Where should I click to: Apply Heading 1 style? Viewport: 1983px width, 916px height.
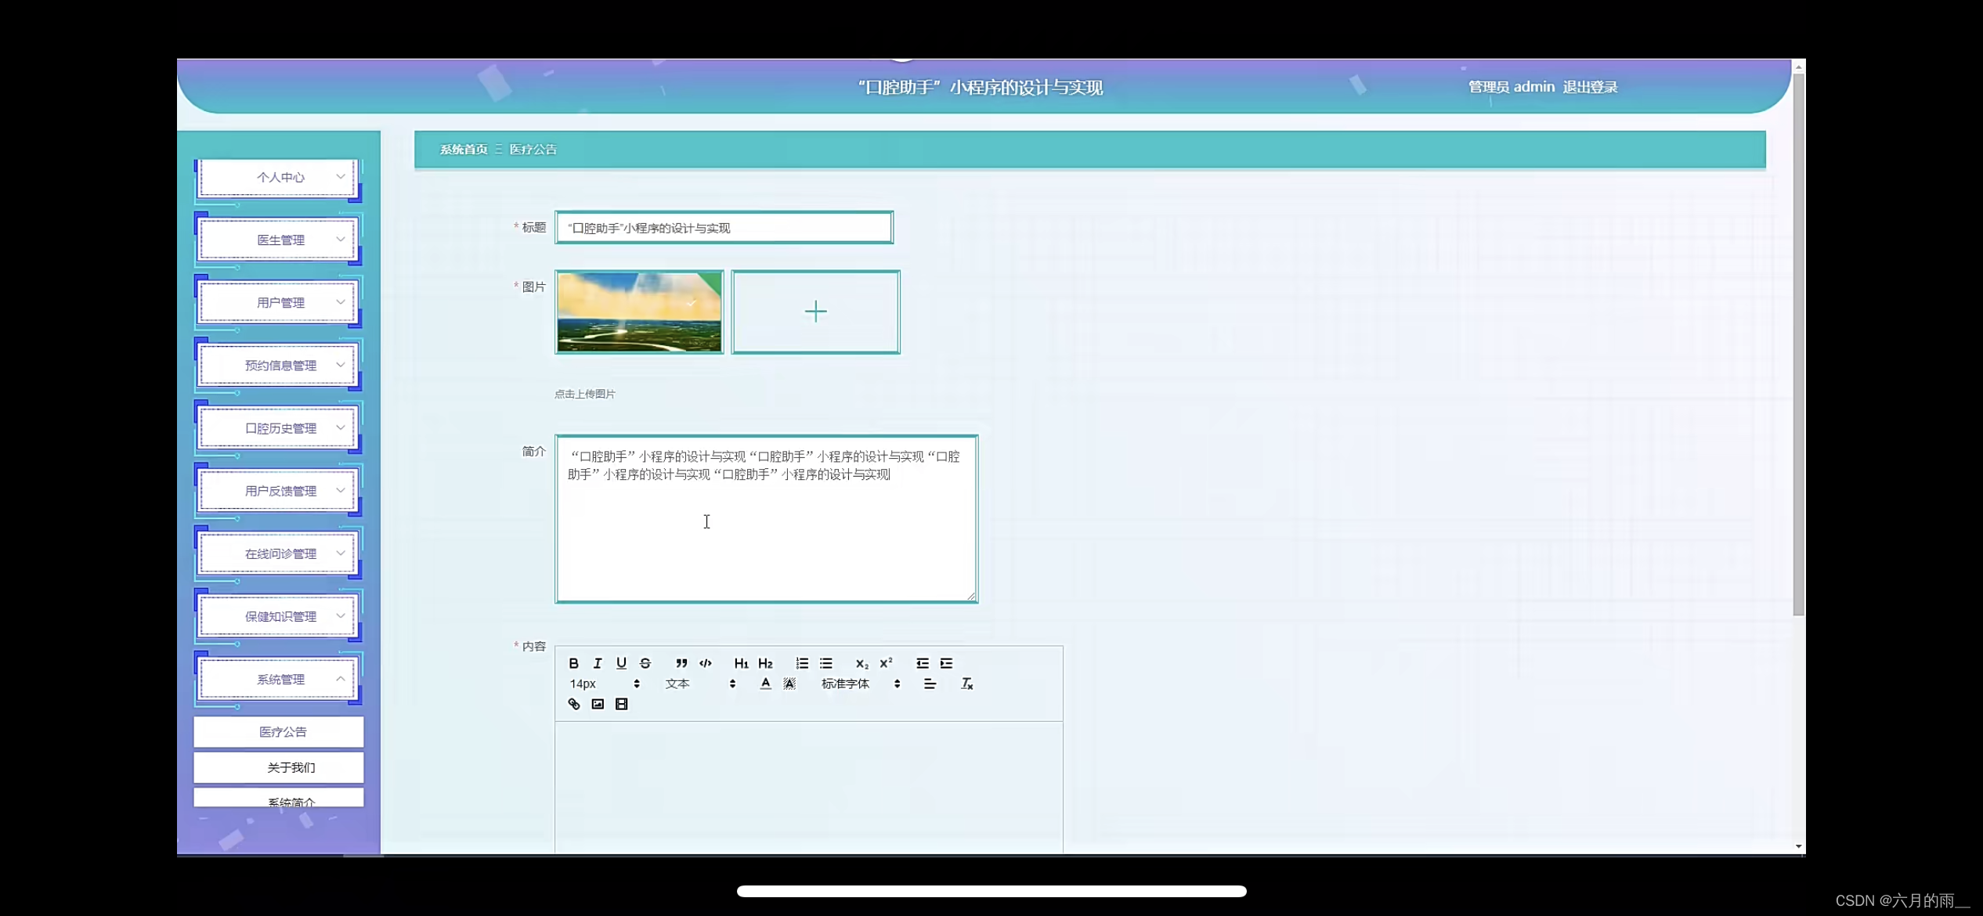click(x=741, y=663)
